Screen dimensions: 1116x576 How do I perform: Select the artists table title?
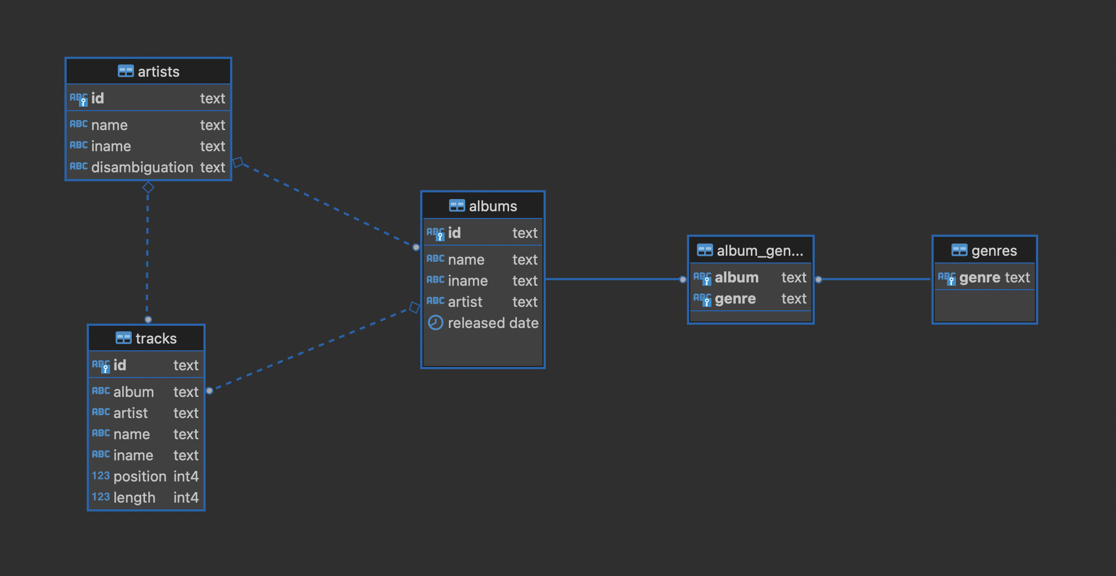(x=158, y=72)
